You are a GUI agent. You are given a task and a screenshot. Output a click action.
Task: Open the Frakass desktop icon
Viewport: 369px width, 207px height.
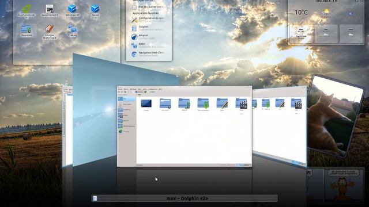coord(72,30)
